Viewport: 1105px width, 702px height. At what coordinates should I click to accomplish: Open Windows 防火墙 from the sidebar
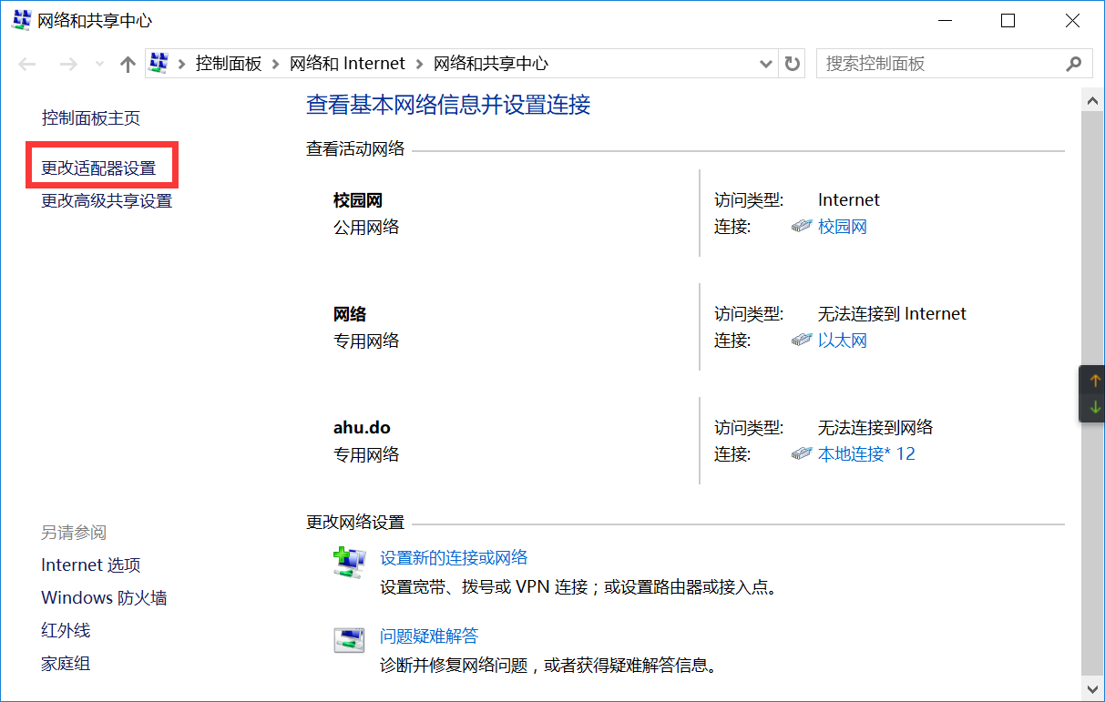pyautogui.click(x=104, y=597)
